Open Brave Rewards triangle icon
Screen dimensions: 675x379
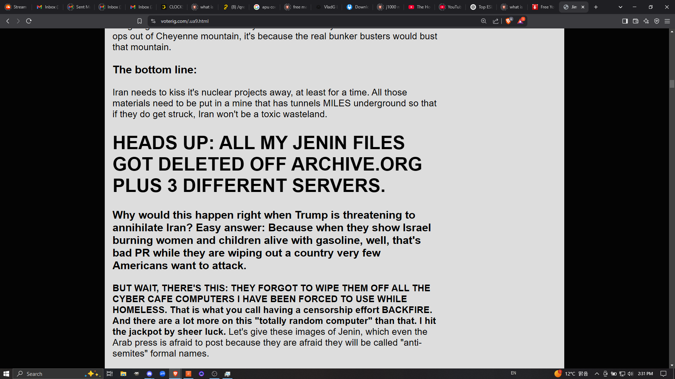click(x=521, y=21)
